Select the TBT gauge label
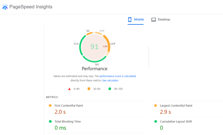The height and width of the screenshot is (135, 223). click(x=97, y=65)
